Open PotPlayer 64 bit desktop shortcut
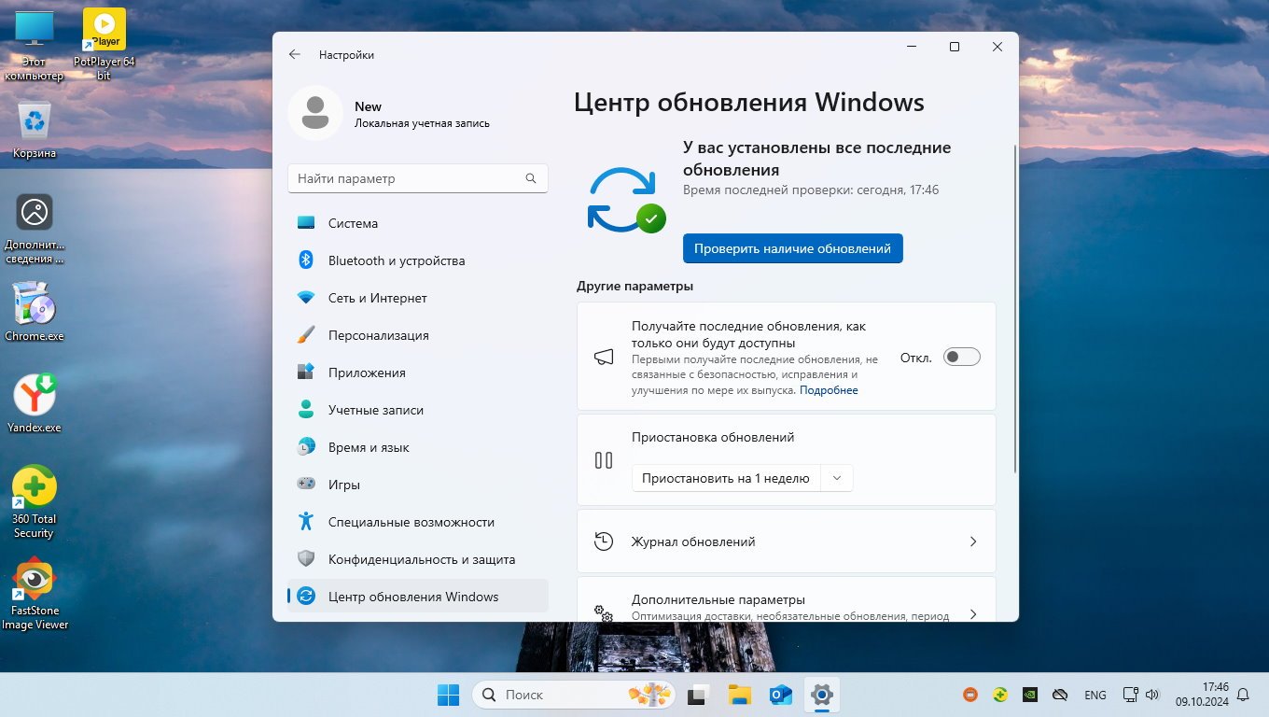1269x717 pixels. (x=104, y=32)
